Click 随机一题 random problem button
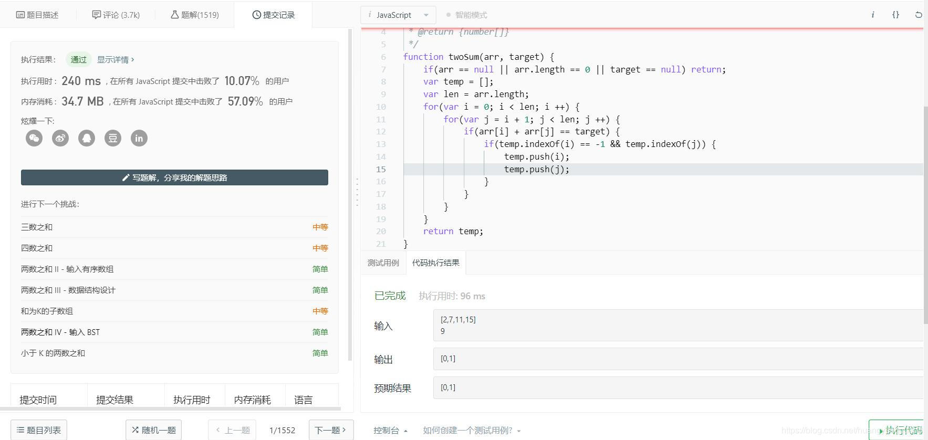This screenshot has width=928, height=440. pos(153,430)
